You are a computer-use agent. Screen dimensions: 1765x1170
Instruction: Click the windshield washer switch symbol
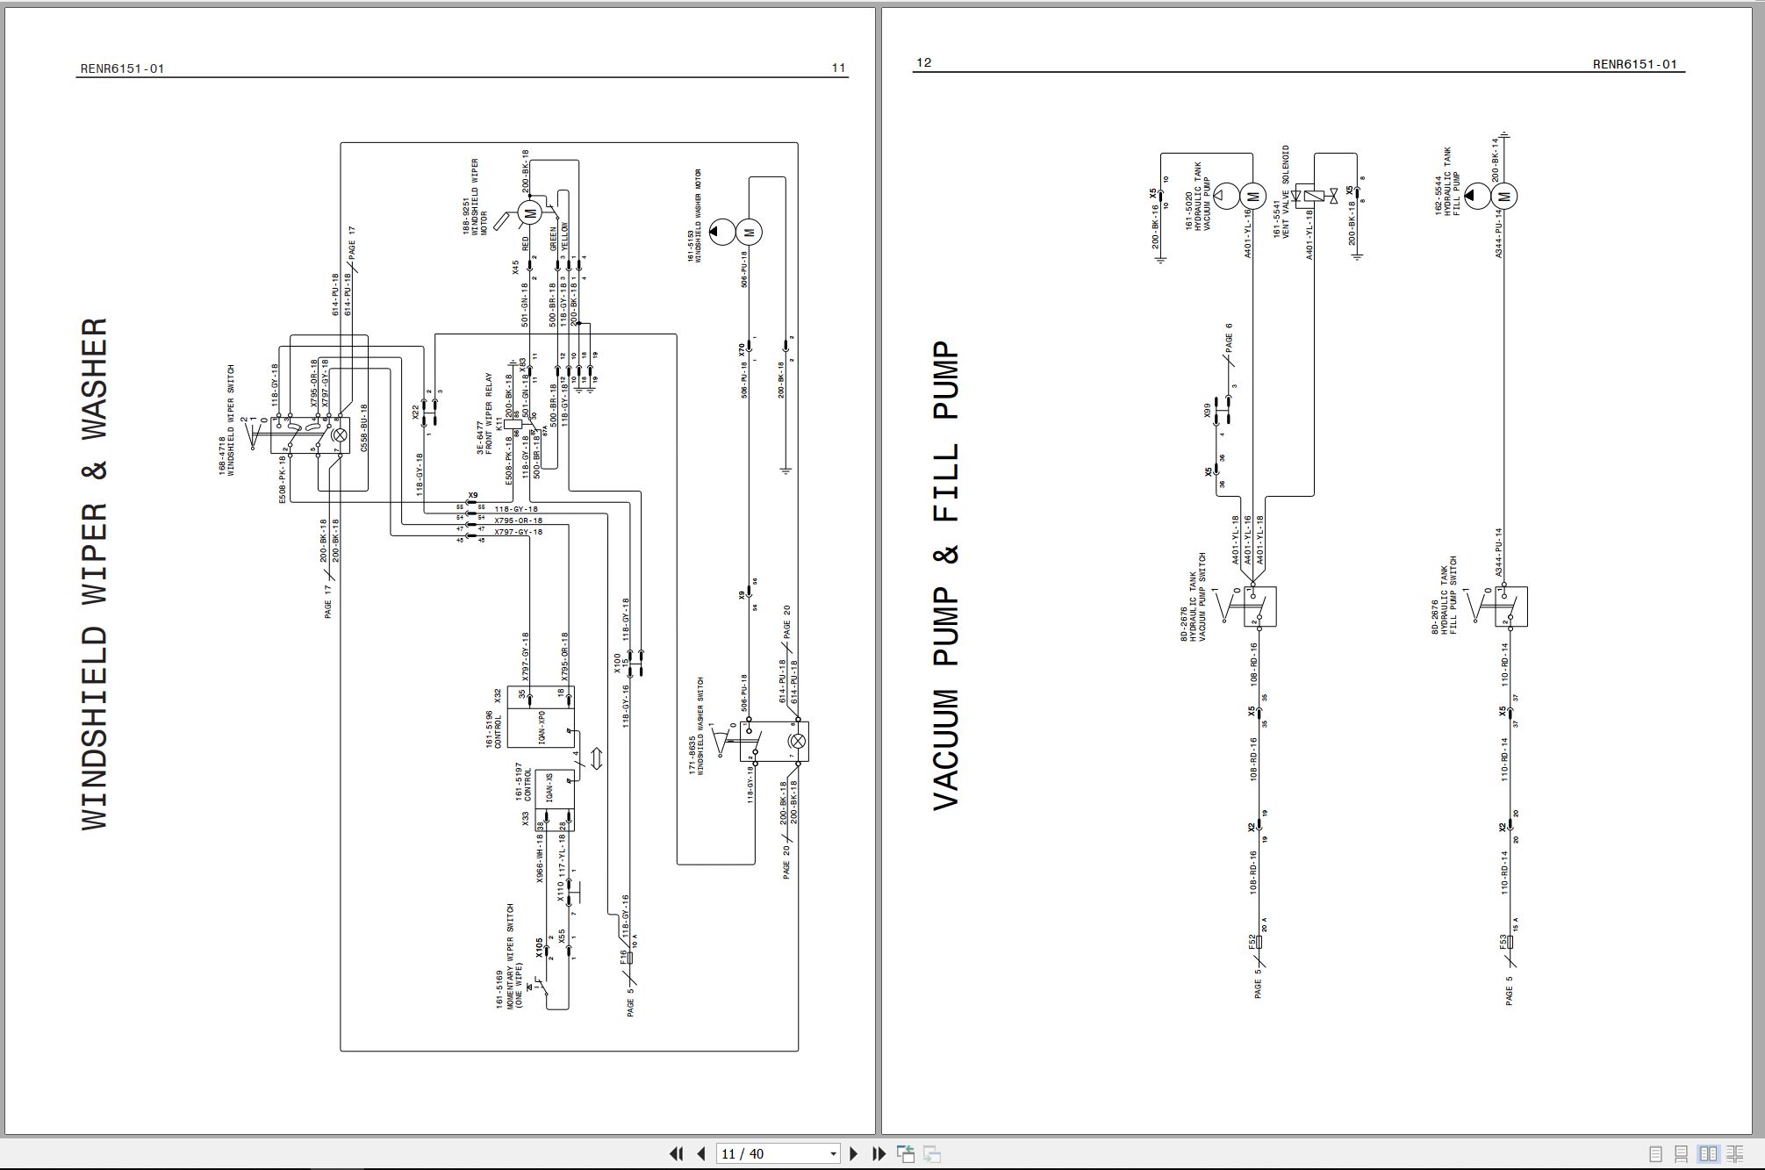pos(773,741)
